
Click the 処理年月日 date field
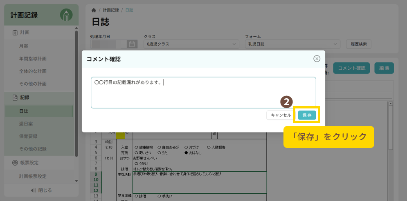tap(109, 44)
